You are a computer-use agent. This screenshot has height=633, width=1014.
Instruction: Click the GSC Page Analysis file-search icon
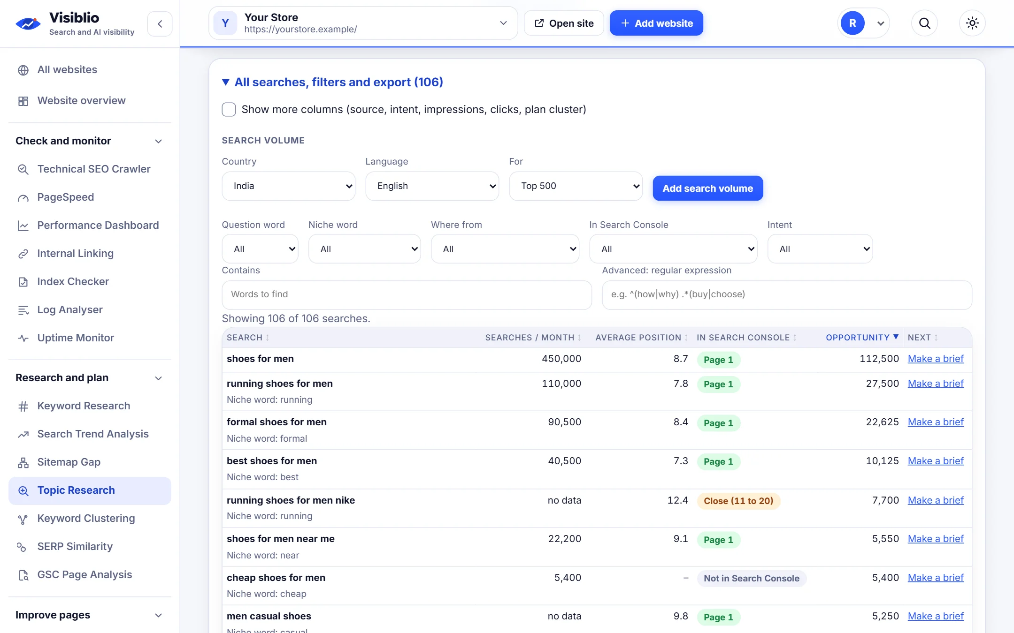click(23, 575)
